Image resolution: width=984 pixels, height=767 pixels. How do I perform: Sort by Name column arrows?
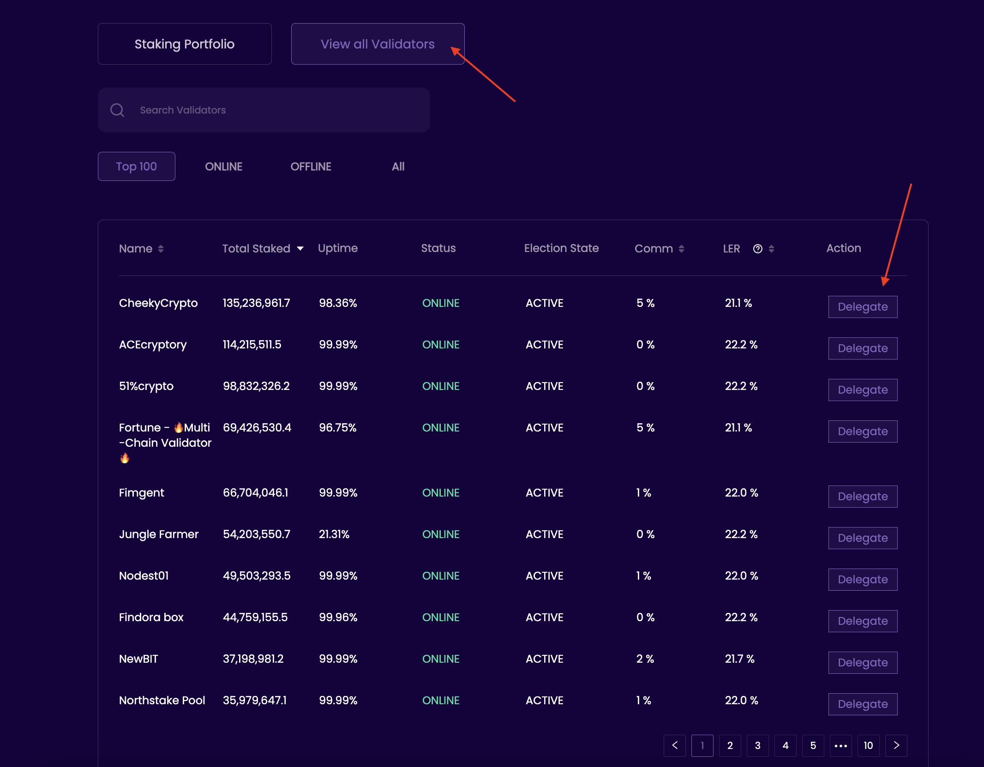[161, 249]
